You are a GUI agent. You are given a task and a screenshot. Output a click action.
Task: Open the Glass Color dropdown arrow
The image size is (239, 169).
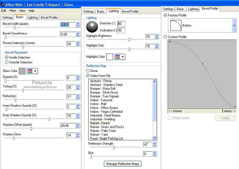pyautogui.click(x=35, y=71)
